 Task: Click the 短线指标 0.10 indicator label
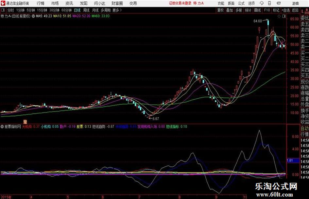(177, 127)
